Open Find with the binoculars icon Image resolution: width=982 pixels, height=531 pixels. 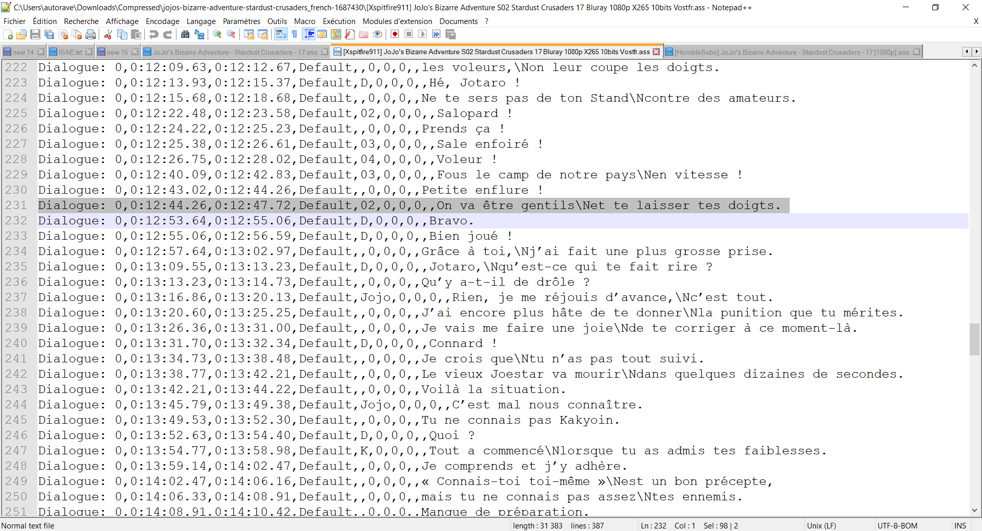(185, 34)
